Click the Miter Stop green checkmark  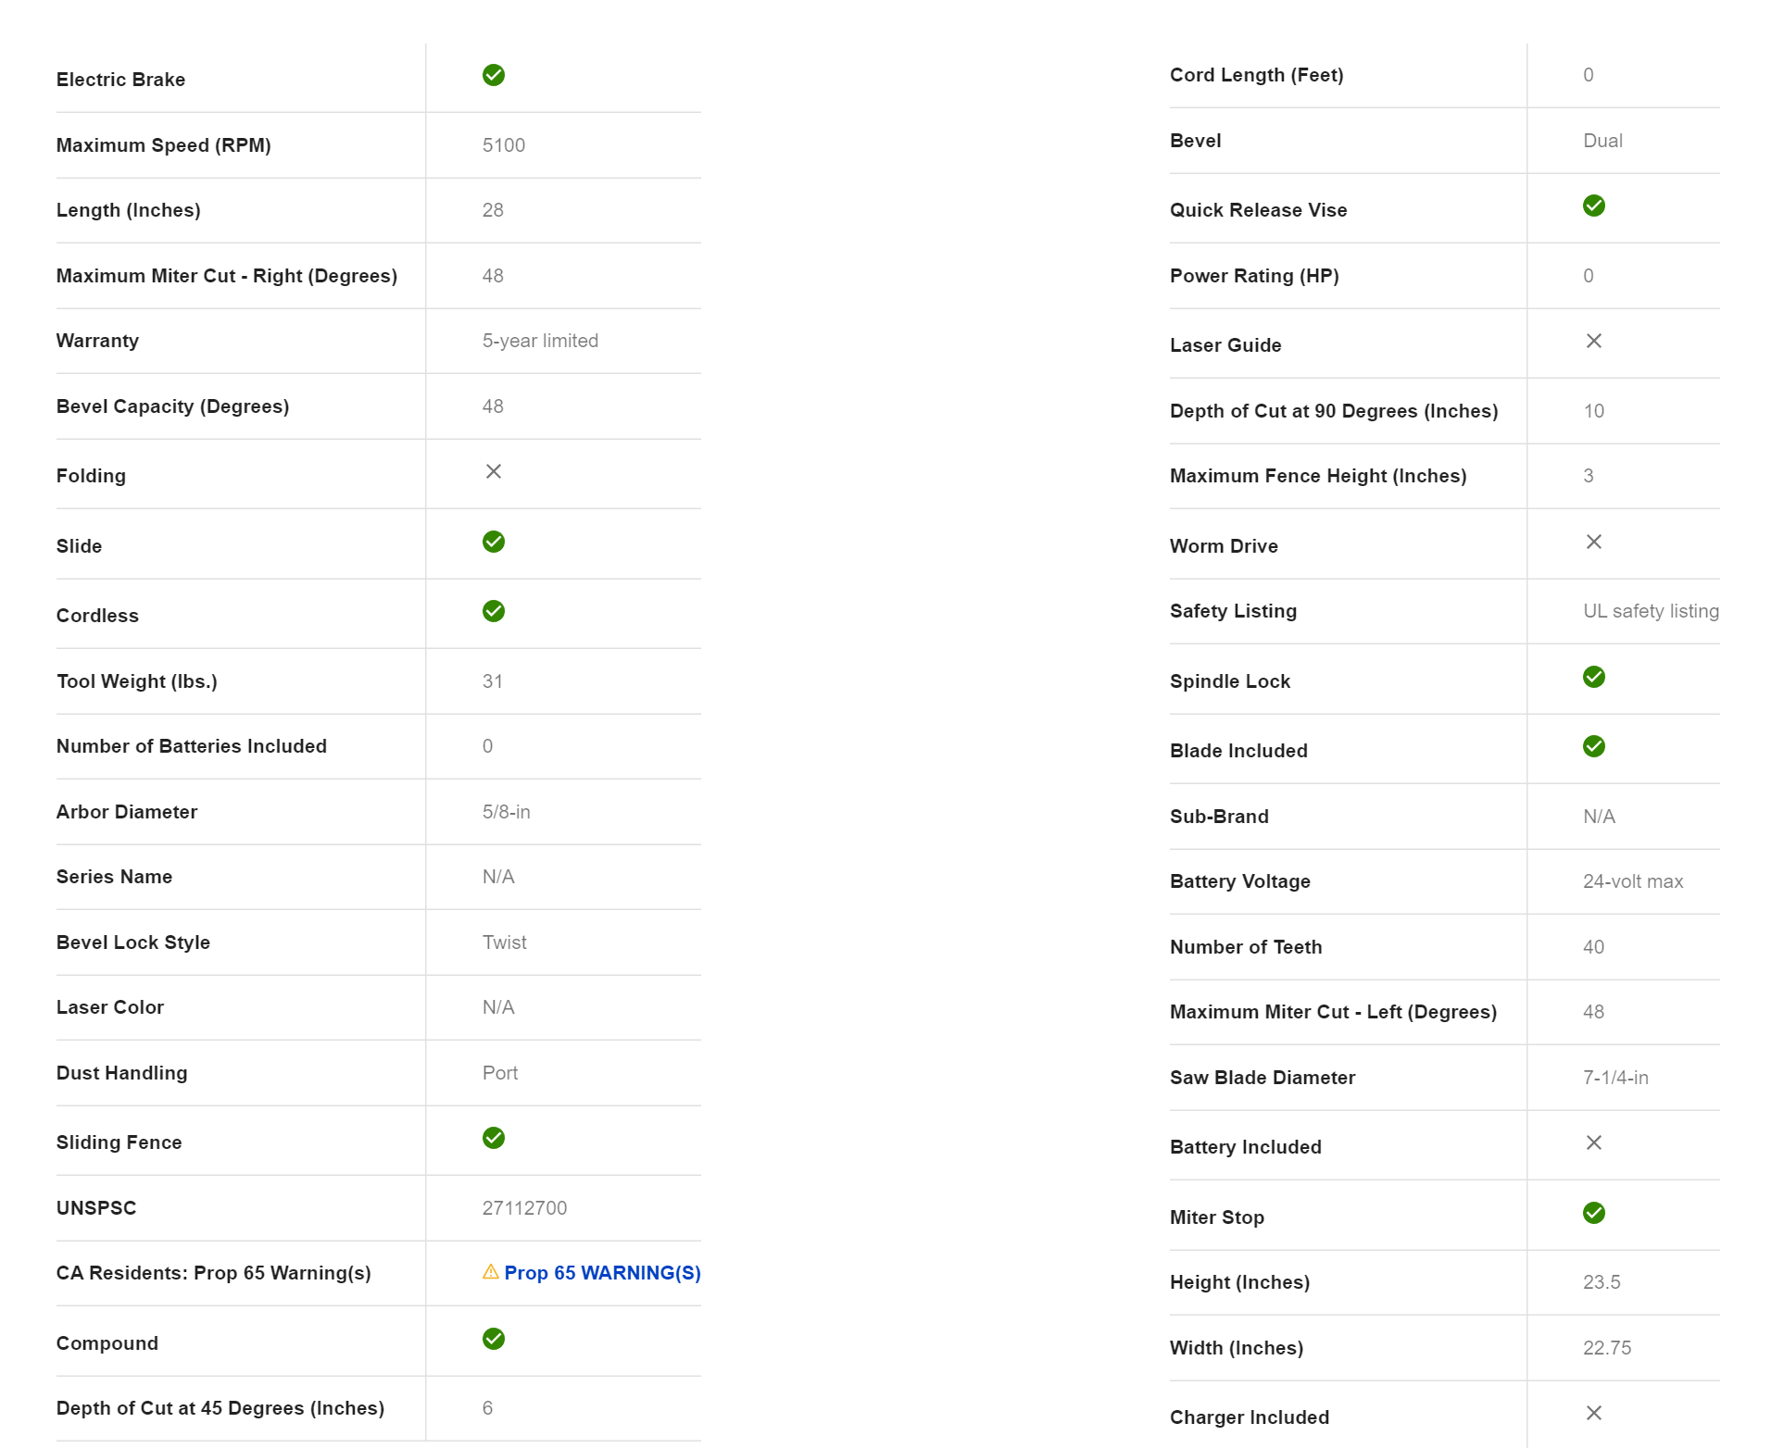(1594, 1213)
